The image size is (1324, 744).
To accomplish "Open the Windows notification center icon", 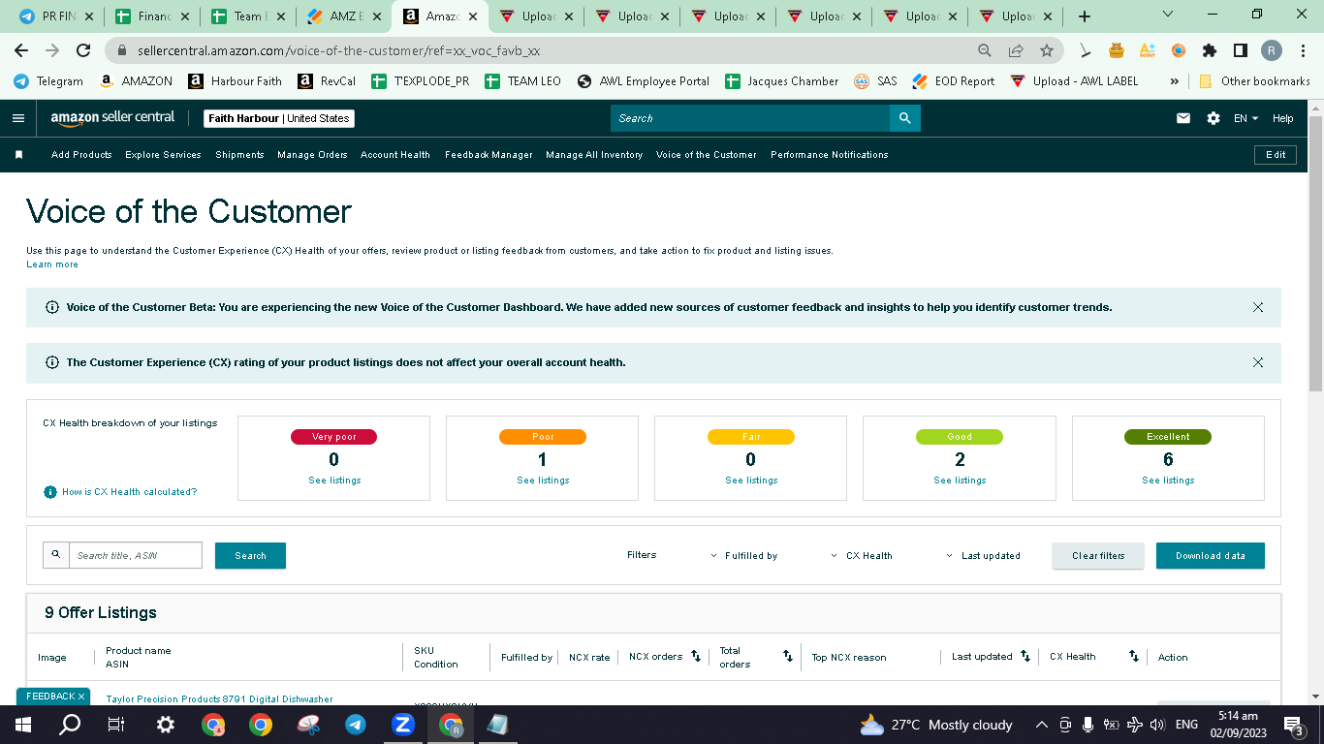I will coord(1293,725).
